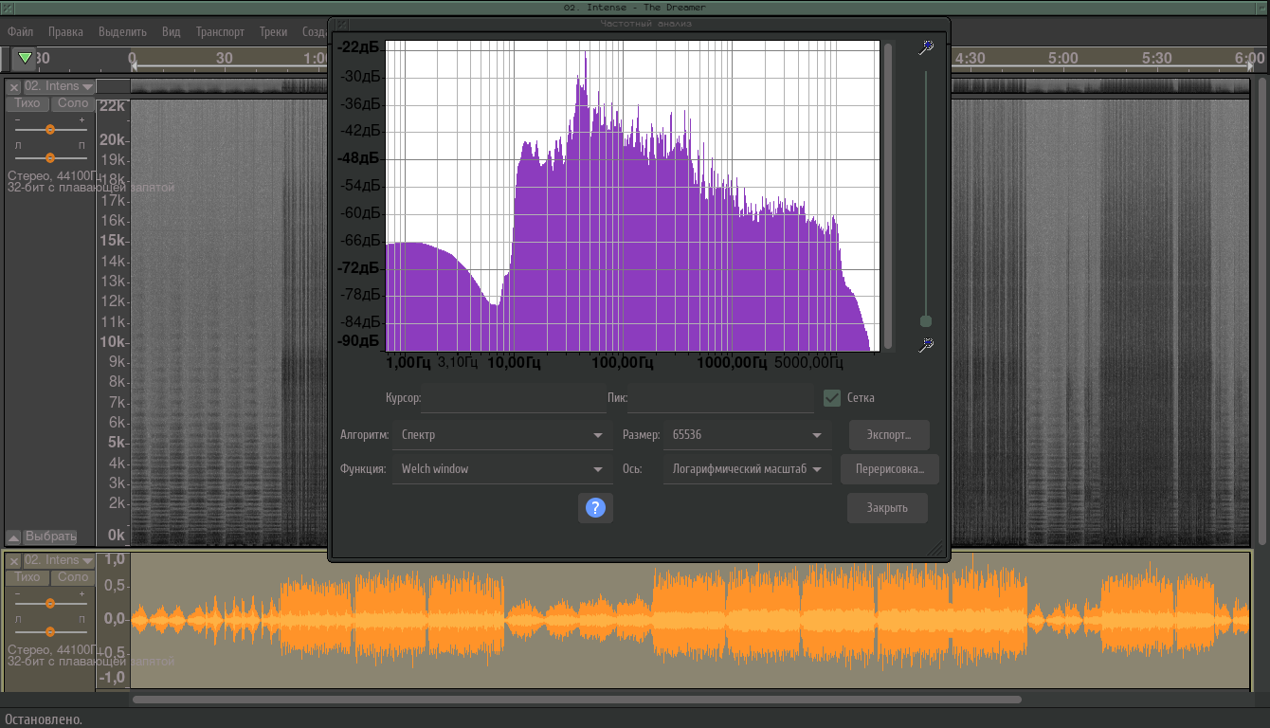
Task: Open the Ось dropdown with Логарифмический масштаб
Action: pyautogui.click(x=748, y=469)
